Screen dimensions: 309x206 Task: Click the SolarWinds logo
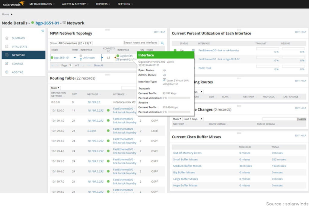pos(14,4)
